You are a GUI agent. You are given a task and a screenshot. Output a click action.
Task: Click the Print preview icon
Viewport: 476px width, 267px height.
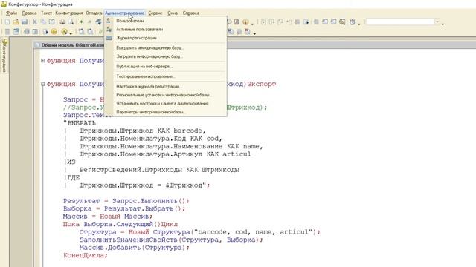pos(71,22)
